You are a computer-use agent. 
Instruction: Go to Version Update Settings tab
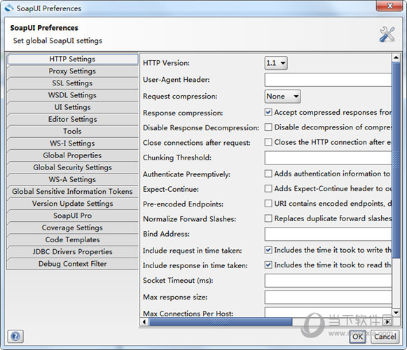72,204
